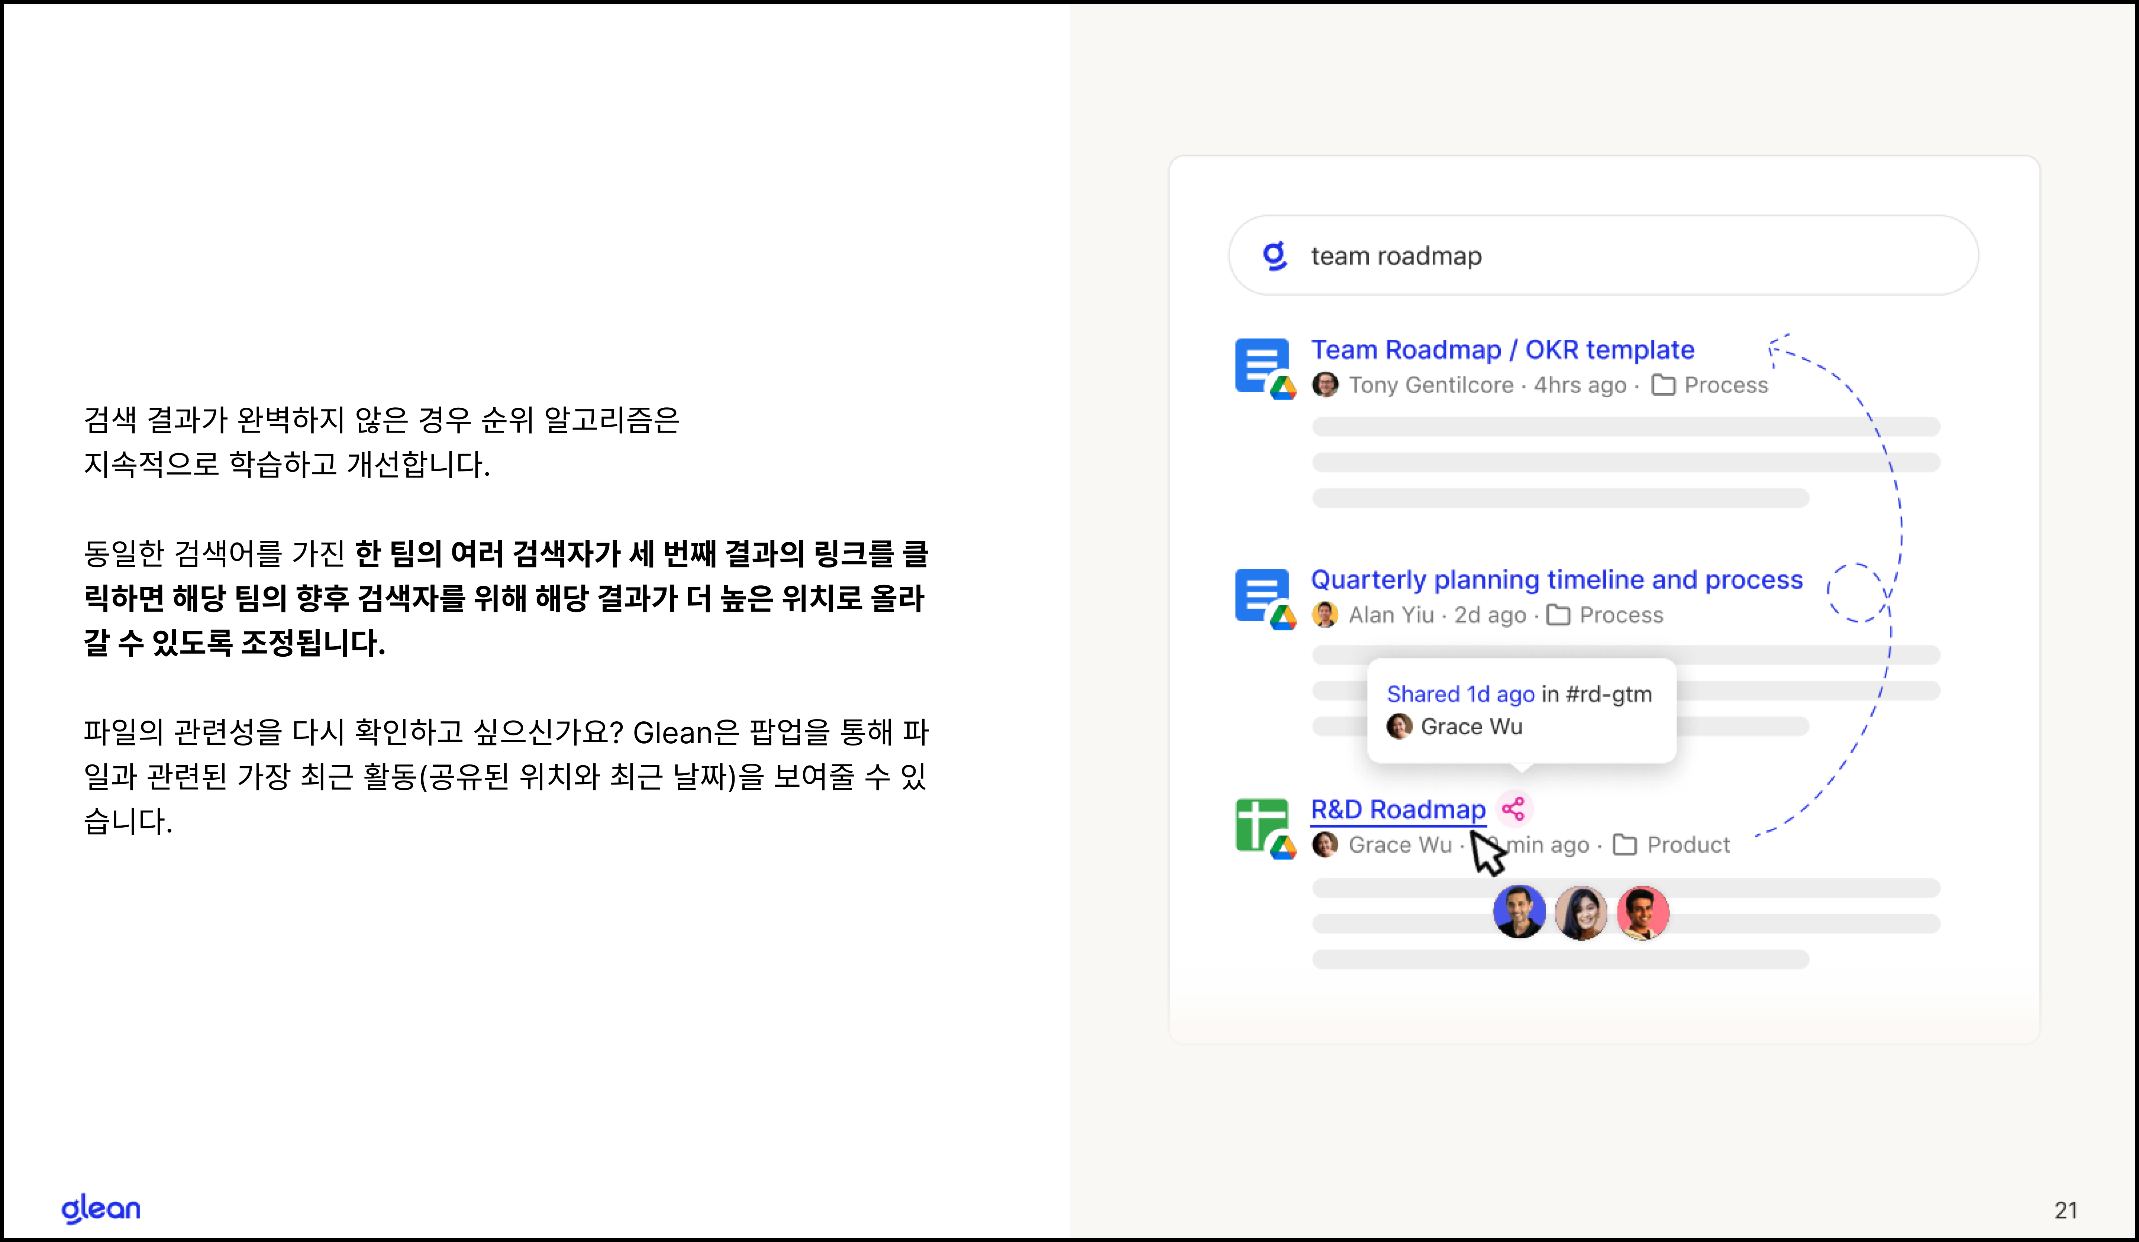Click Alan Yiu's avatar

pyautogui.click(x=1325, y=615)
